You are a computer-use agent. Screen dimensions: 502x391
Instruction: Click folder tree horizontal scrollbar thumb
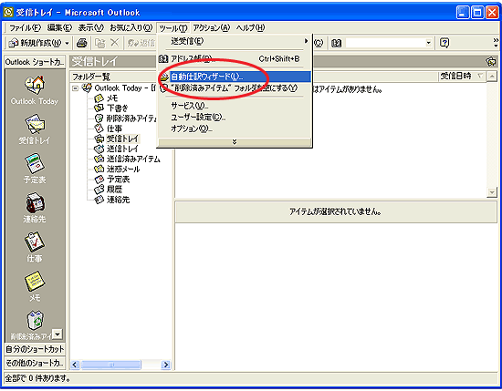111,365
